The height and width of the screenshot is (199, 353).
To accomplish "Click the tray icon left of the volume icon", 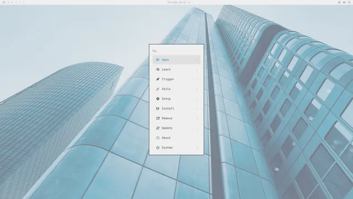I will [339, 2].
